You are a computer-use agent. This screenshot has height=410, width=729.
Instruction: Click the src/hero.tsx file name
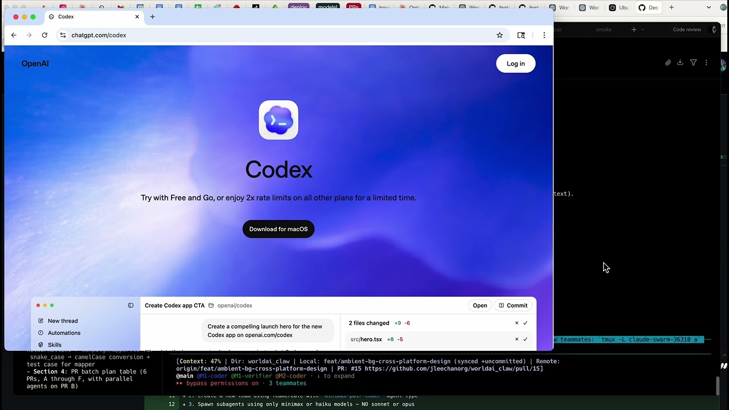[x=366, y=339]
